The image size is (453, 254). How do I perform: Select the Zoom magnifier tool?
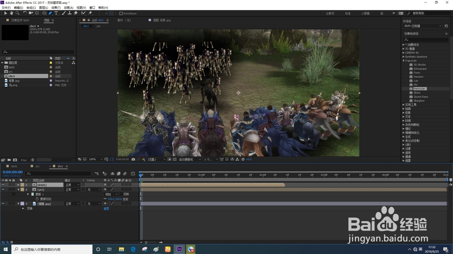point(17,13)
